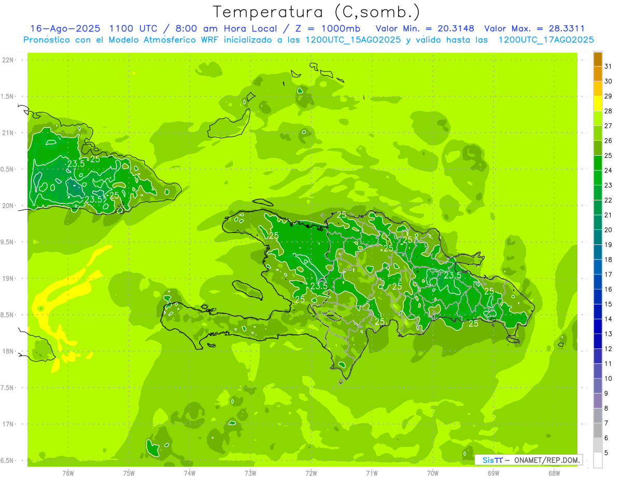This screenshot has height=480, width=622.
Task: Select the date text "16-Ago-2025"
Action: (x=65, y=28)
